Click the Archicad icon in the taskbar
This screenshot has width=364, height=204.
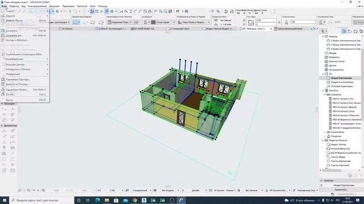click(181, 200)
